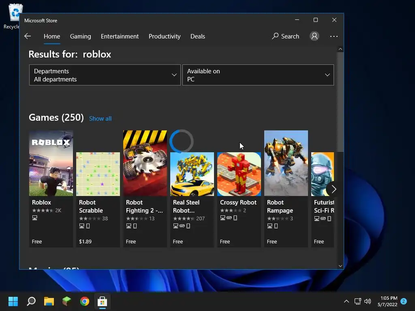This screenshot has height=311, width=415.
Task: Open the Roblox game thumbnail
Action: click(51, 163)
